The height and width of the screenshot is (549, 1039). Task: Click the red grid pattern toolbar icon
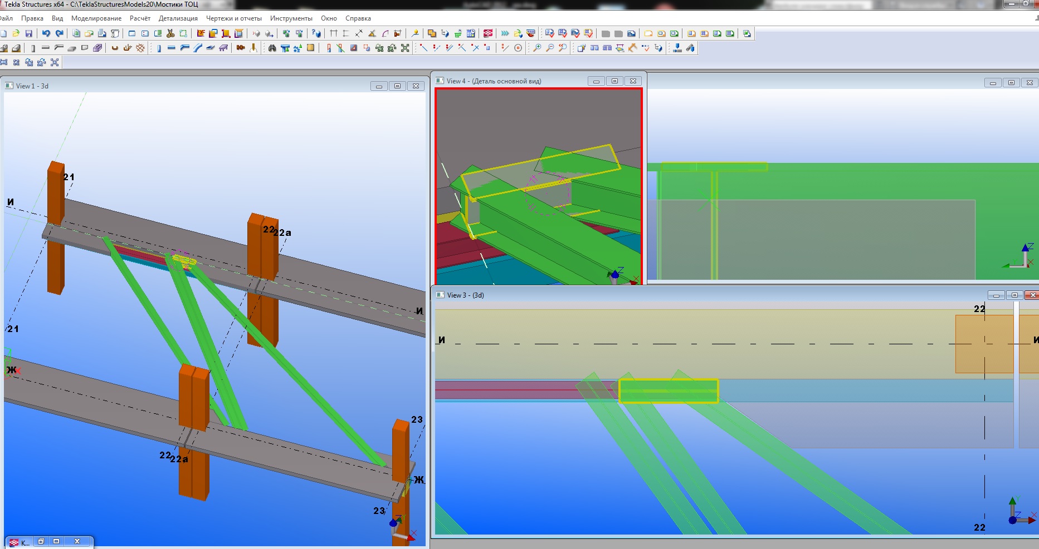tap(488, 33)
